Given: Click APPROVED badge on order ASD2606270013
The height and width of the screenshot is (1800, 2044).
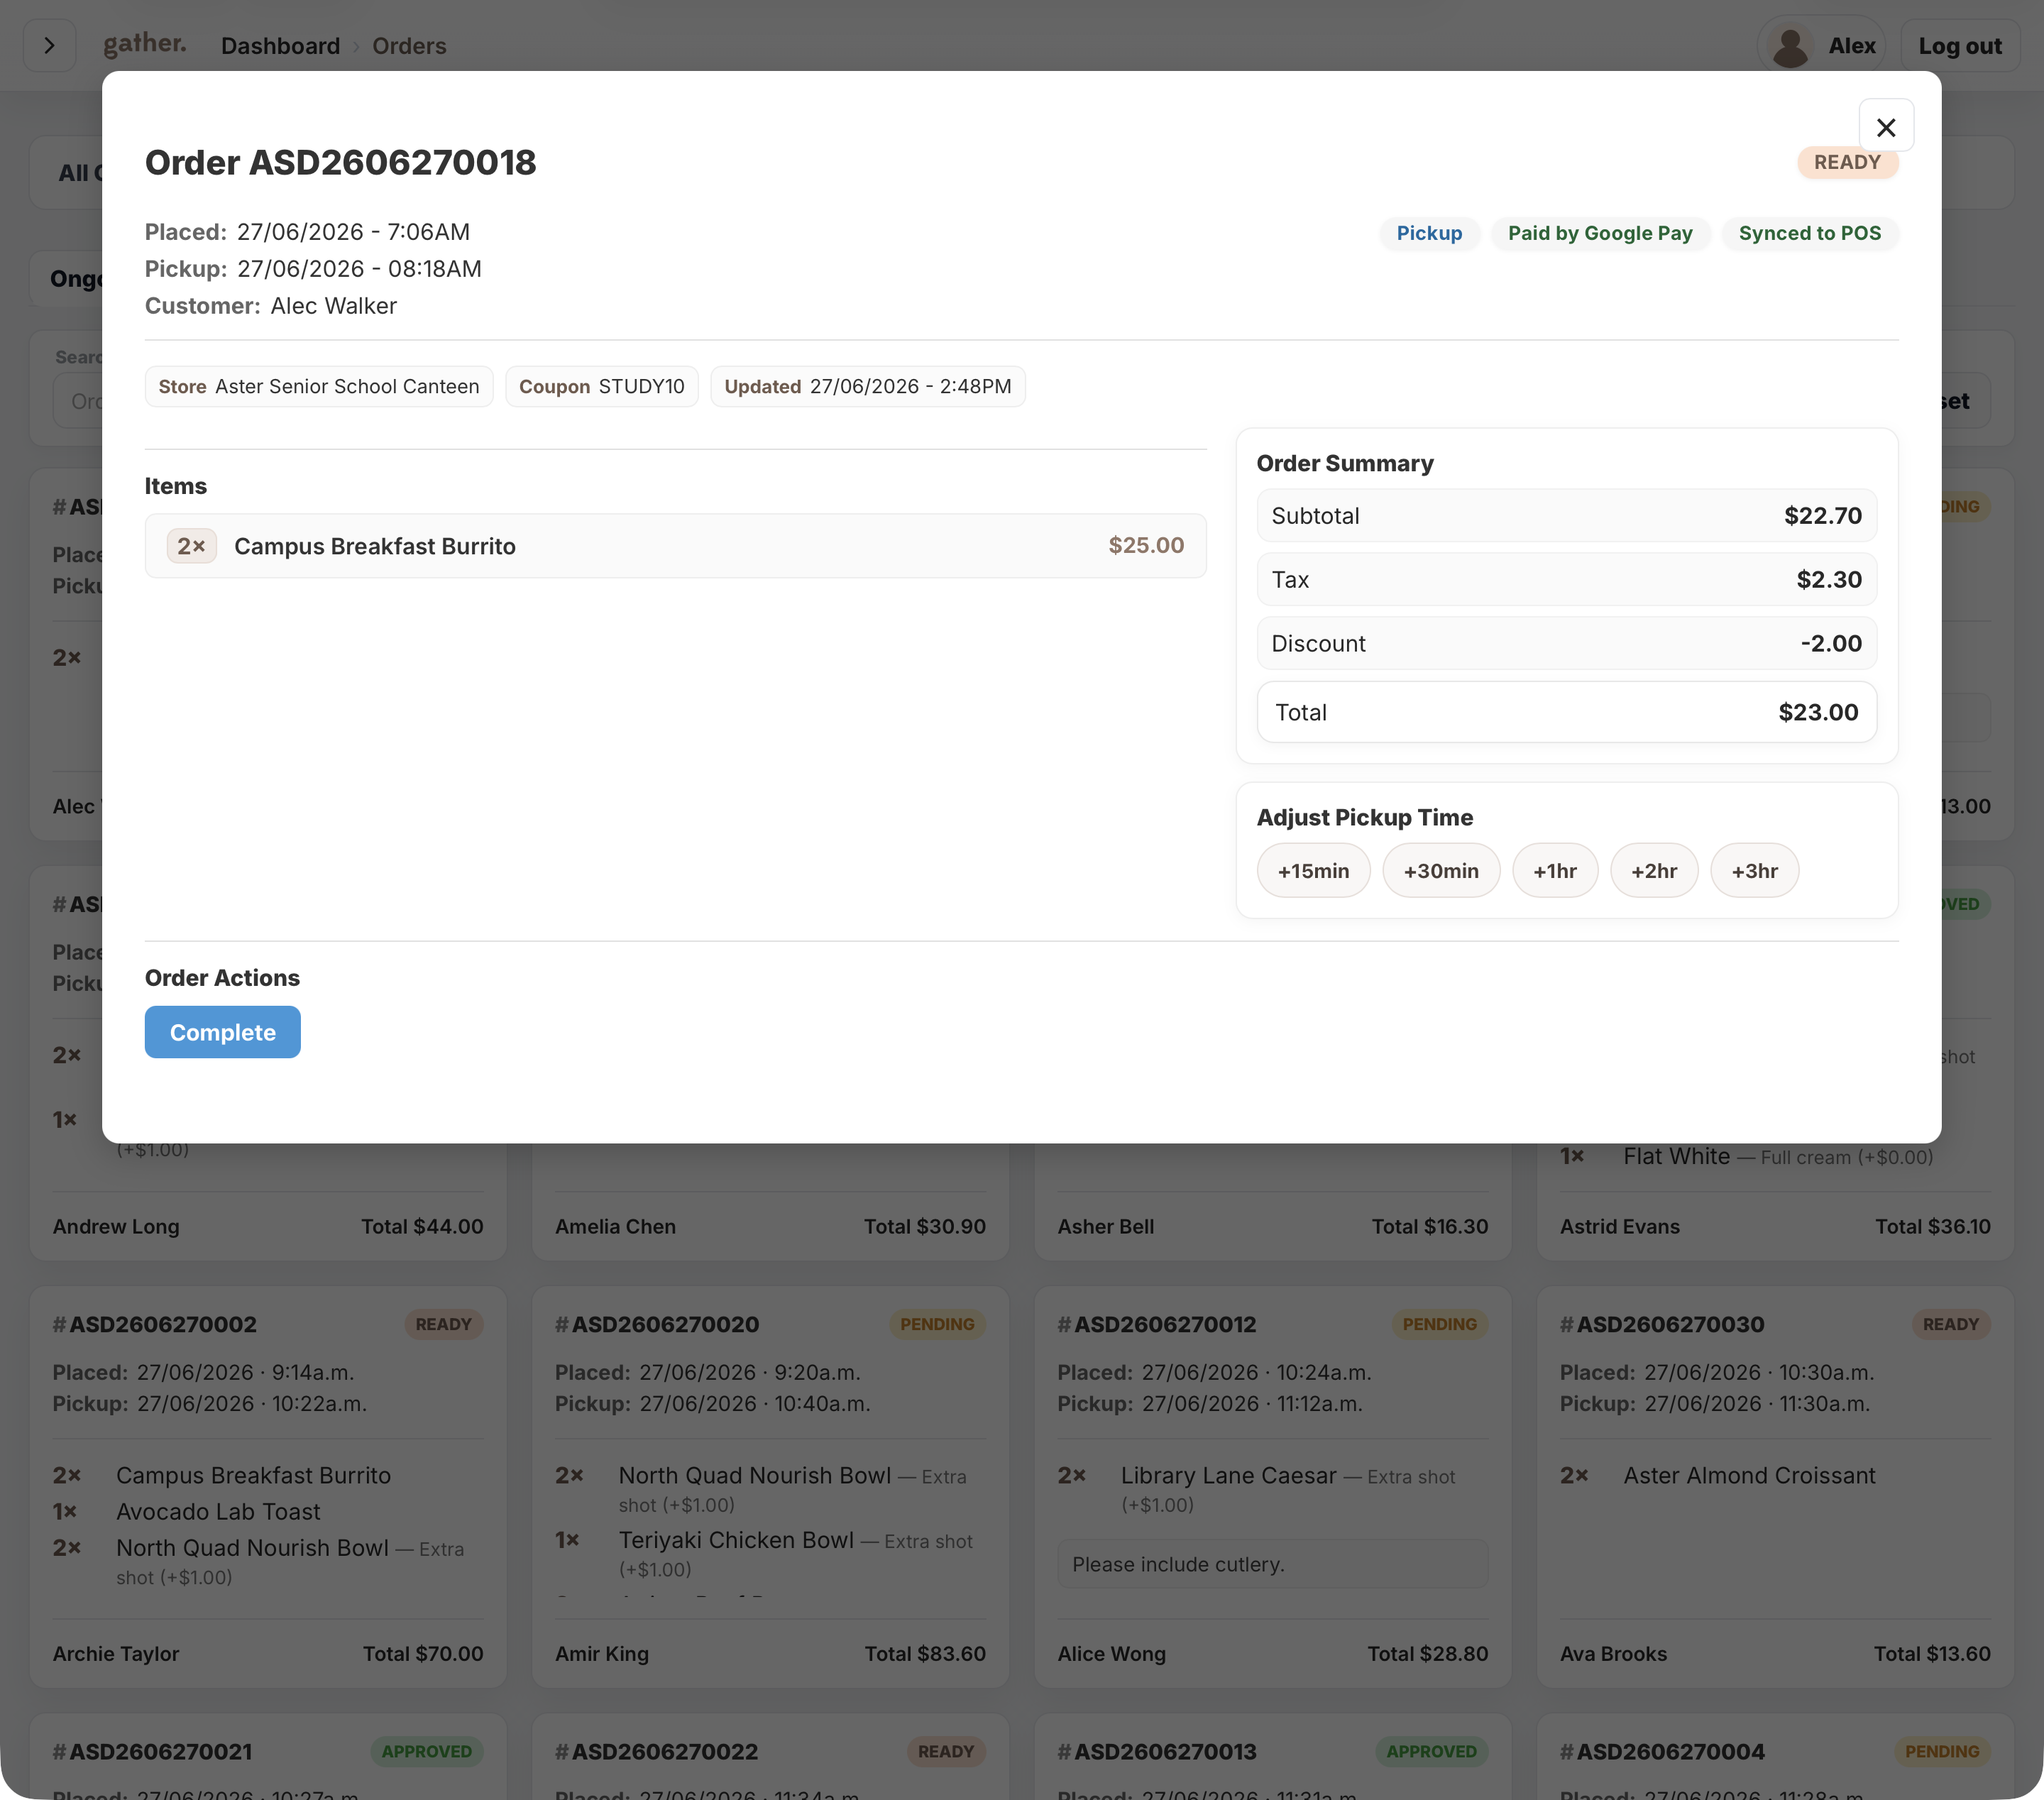Looking at the screenshot, I should [x=1431, y=1751].
